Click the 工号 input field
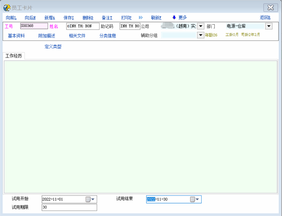Viewport: 282px width, 216px height. pyautogui.click(x=34, y=26)
